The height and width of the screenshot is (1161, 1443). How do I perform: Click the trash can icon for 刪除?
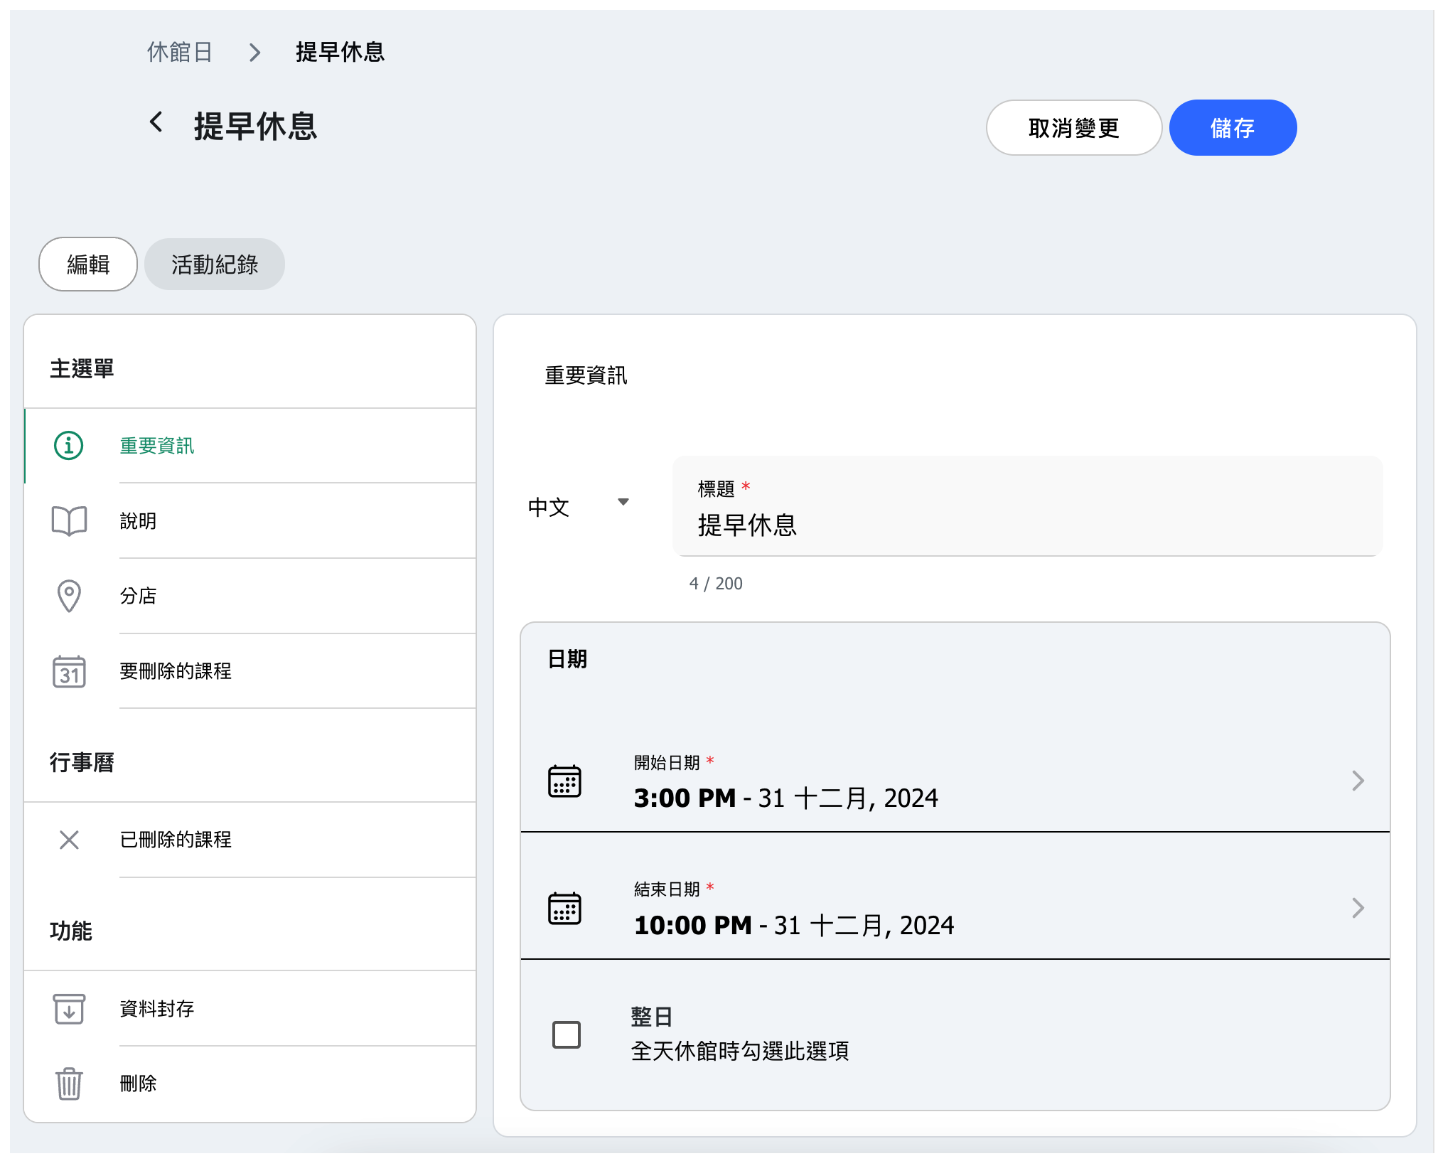pos(69,1084)
